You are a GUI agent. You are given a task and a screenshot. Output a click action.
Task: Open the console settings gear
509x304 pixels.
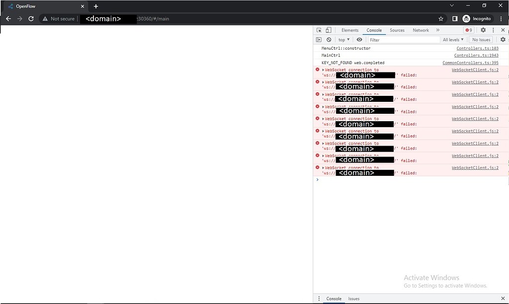(x=503, y=39)
